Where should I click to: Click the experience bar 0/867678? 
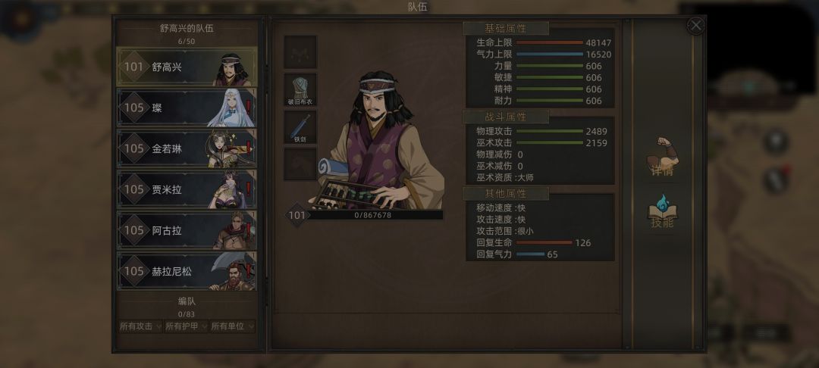[x=373, y=215]
